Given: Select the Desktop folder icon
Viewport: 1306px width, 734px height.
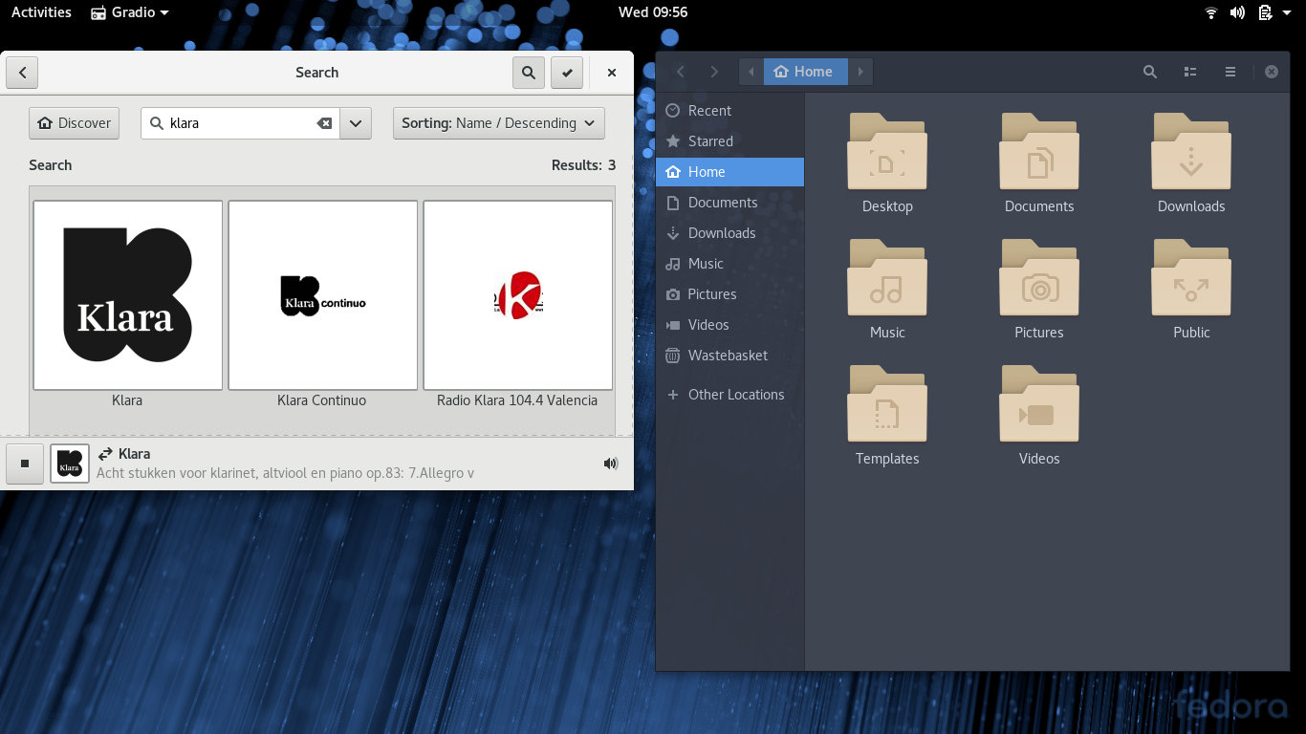Looking at the screenshot, I should [x=887, y=152].
